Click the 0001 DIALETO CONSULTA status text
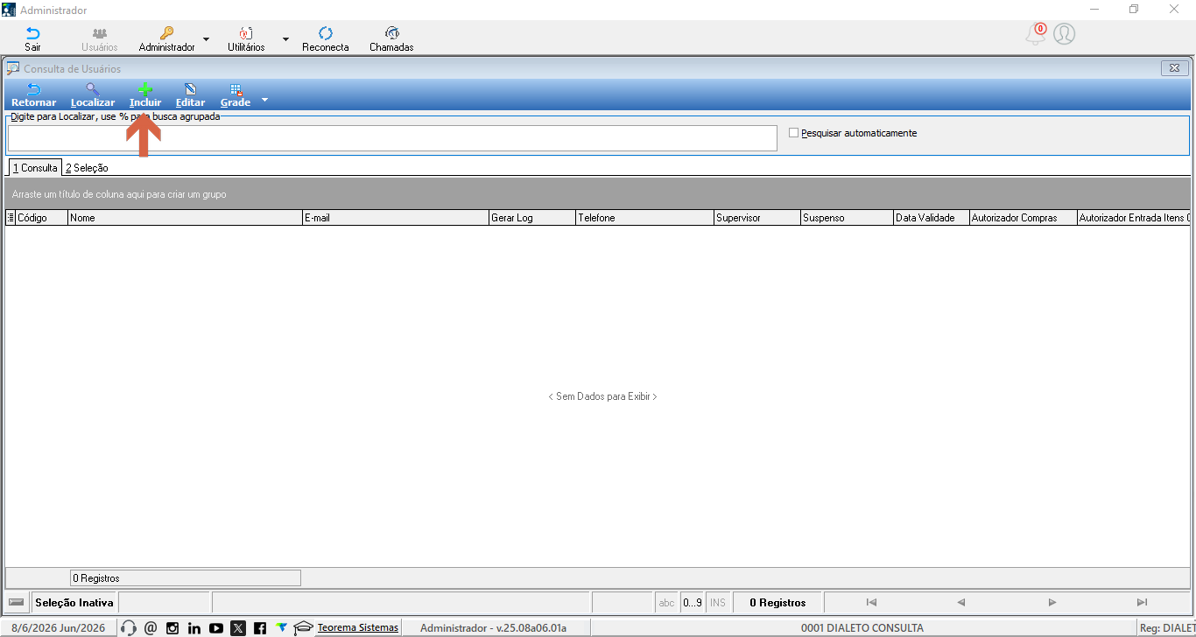This screenshot has height=637, width=1196. coord(862,627)
